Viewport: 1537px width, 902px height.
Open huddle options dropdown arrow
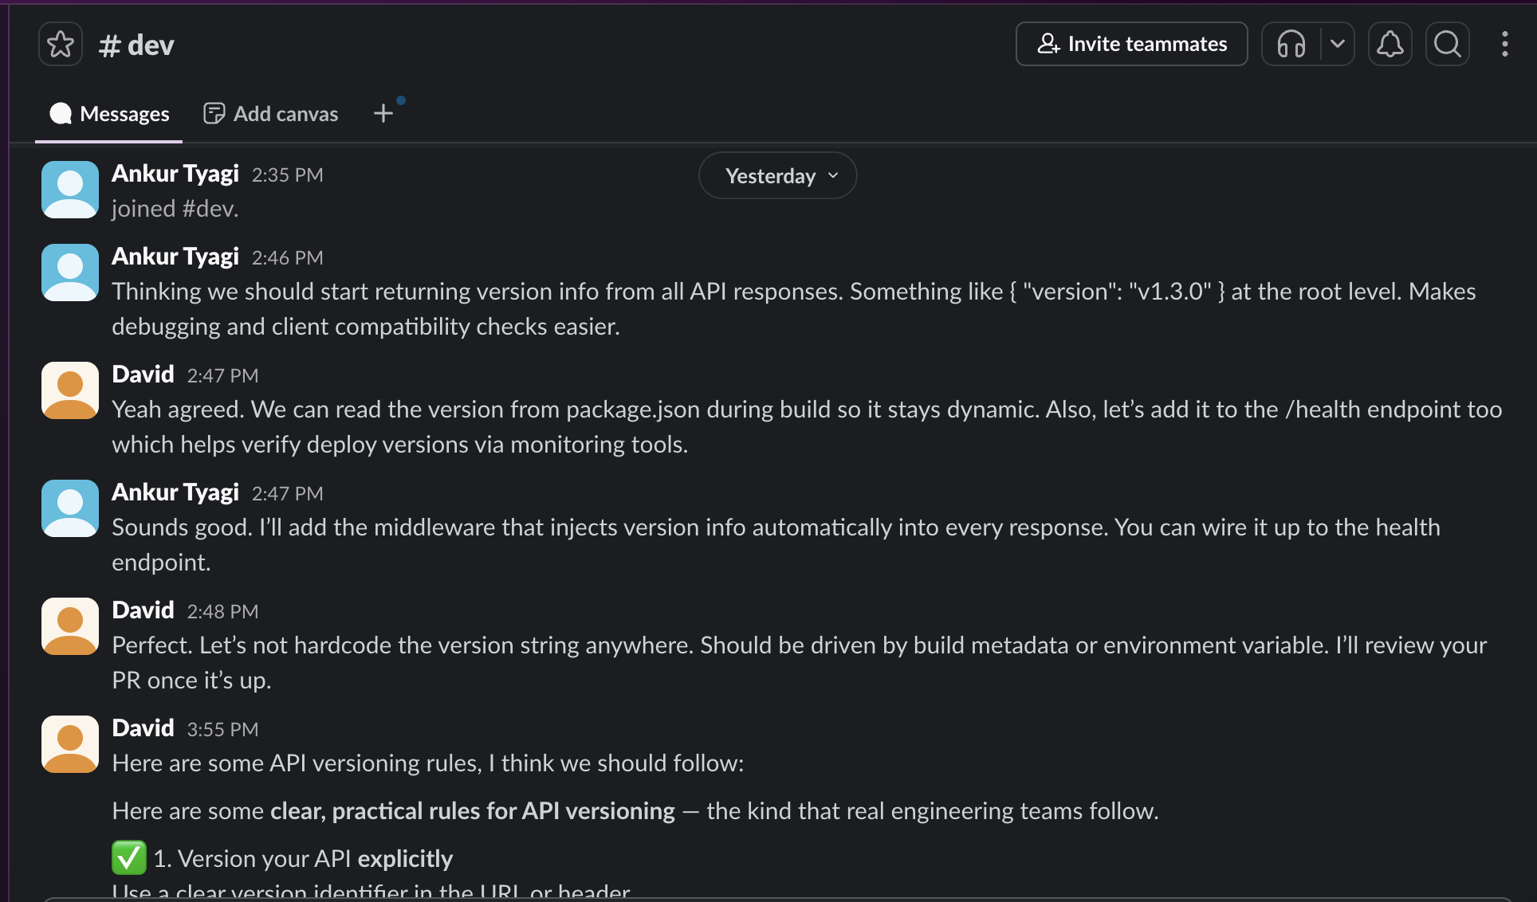coord(1338,44)
